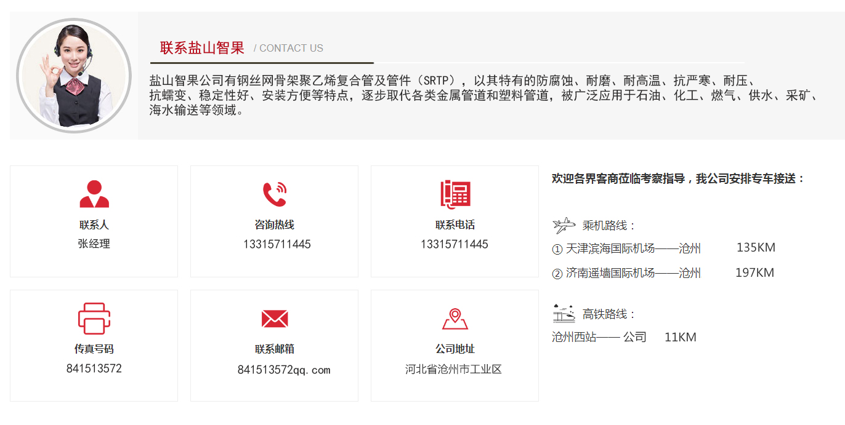The image size is (845, 425).
Task: Click the map pin address icon
Action: click(455, 319)
